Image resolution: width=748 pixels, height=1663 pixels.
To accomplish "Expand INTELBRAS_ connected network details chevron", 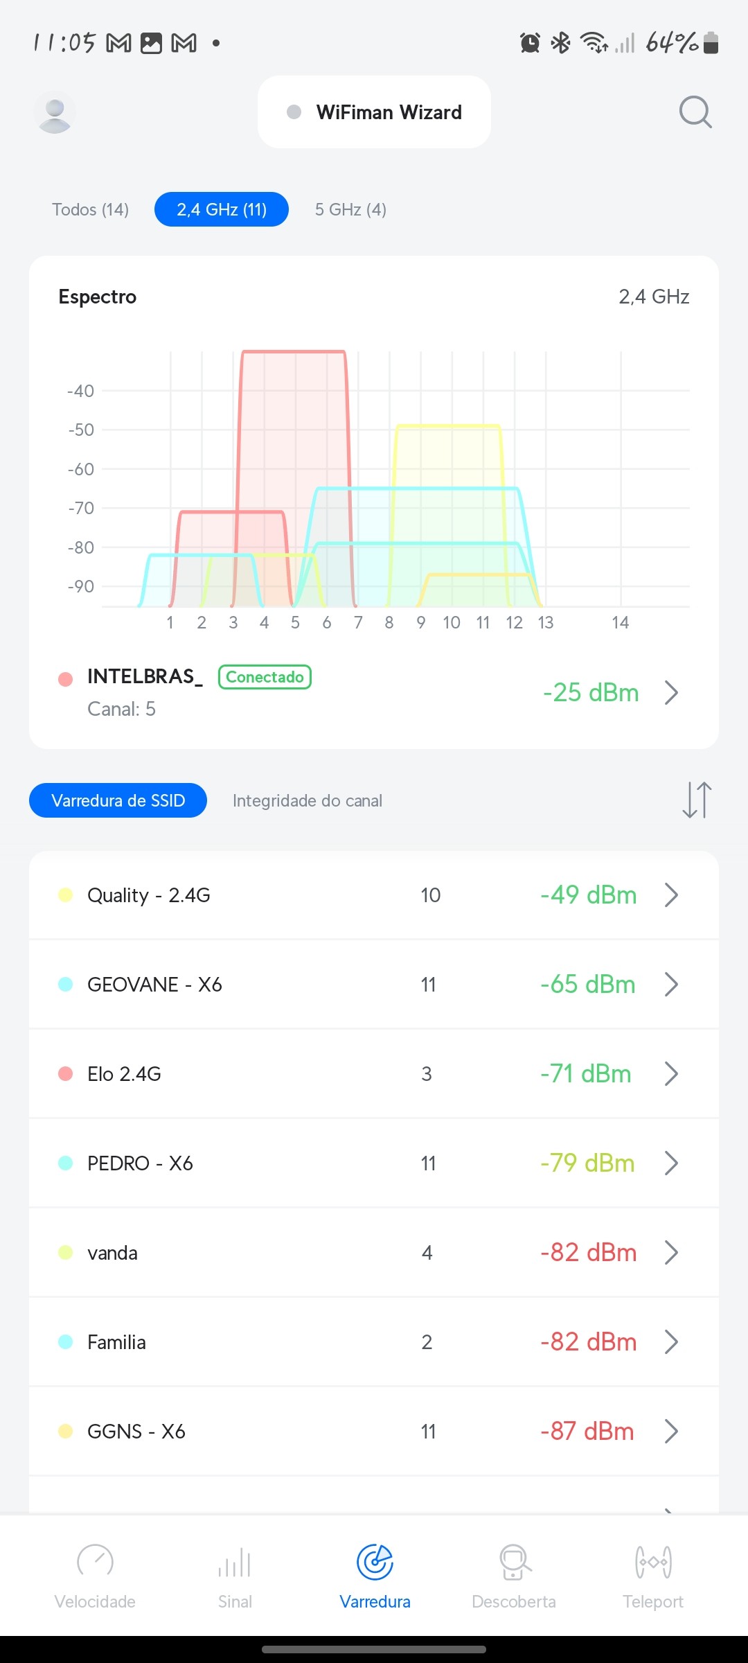I will [x=670, y=692].
